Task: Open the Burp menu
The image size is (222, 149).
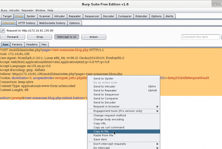Action: point(4,10)
